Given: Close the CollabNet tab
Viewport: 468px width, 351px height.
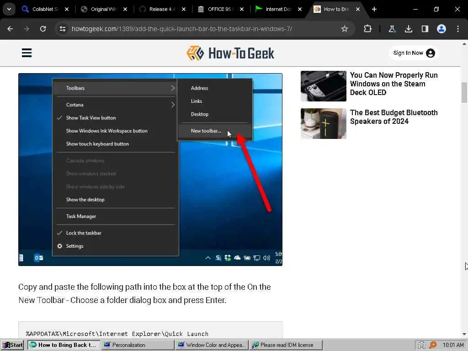Looking at the screenshot, I should point(67,9).
